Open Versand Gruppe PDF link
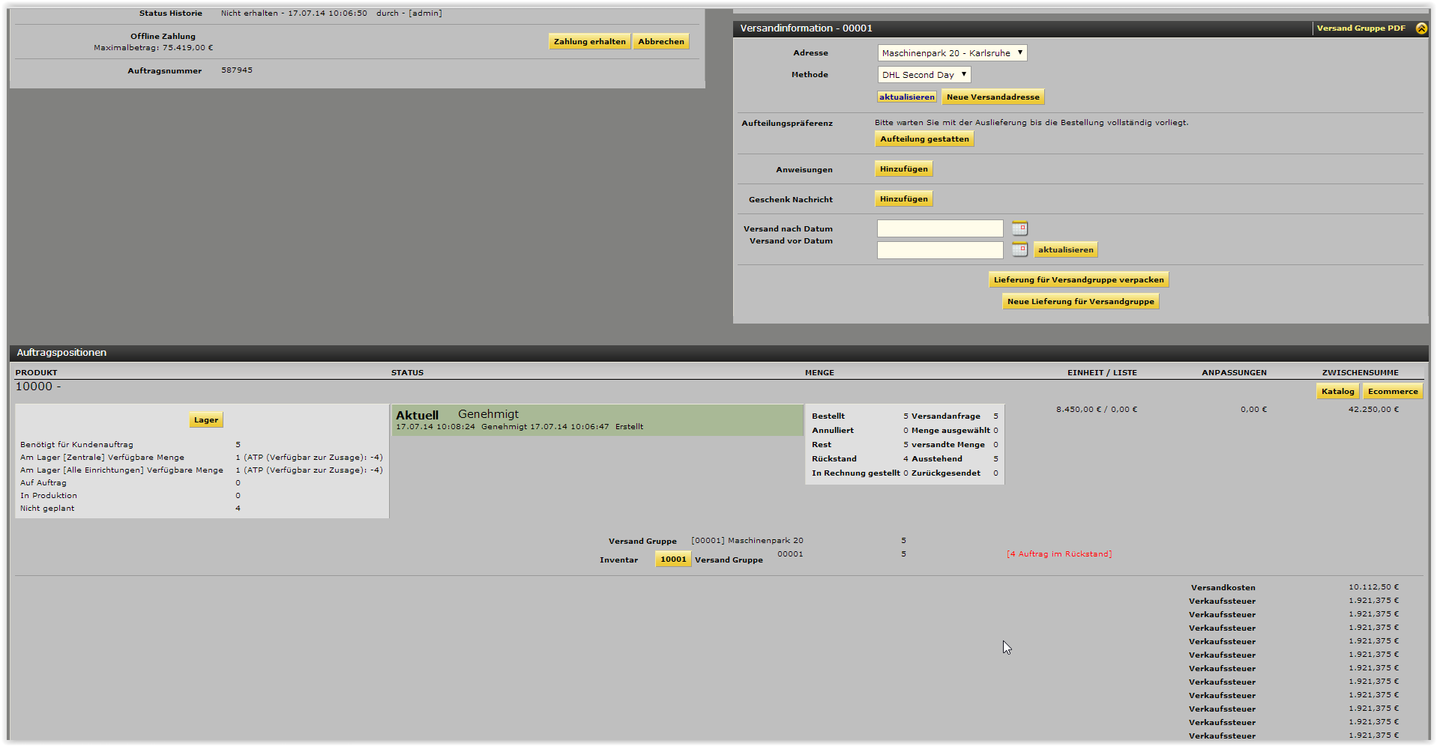Viewport: 1437px width, 746px height. 1361,28
